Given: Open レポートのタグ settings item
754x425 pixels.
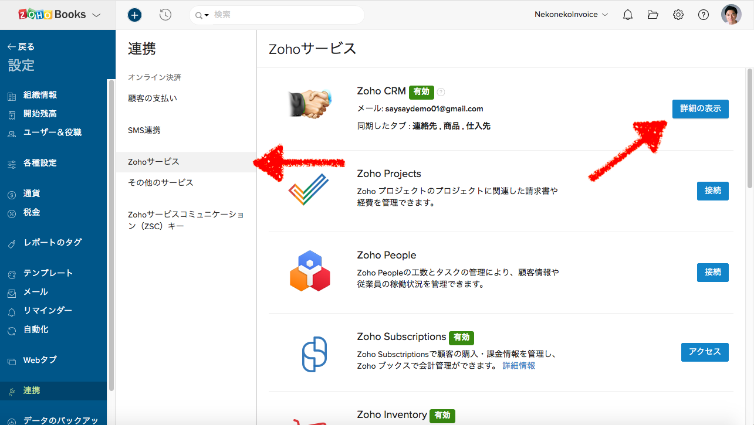Looking at the screenshot, I should coord(53,243).
